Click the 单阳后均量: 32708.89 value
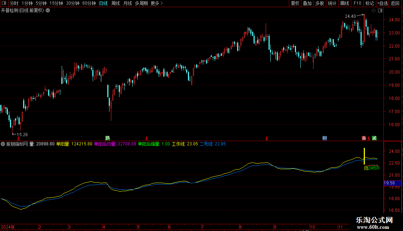The image size is (403, 231). 115,144
